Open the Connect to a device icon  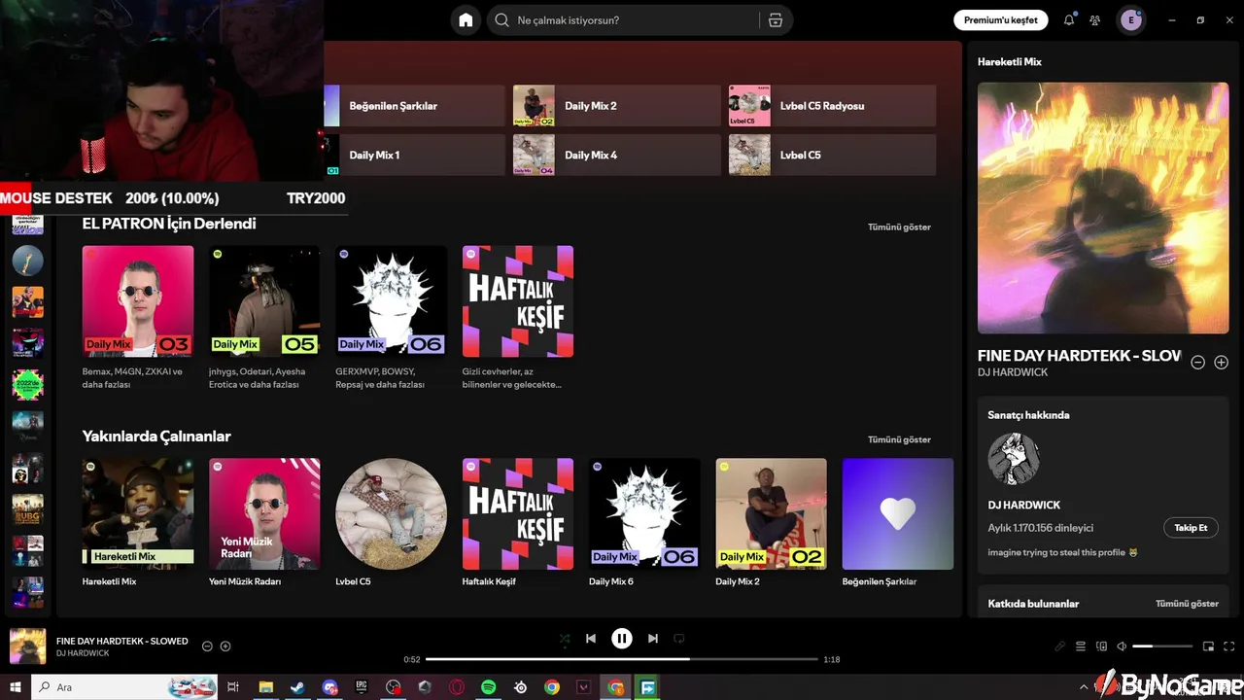coord(1101,647)
